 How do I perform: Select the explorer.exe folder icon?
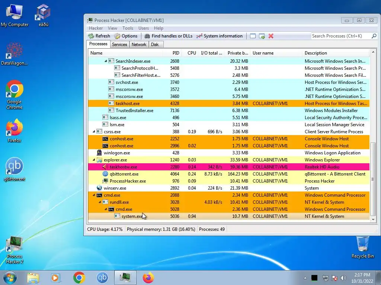click(x=99, y=160)
